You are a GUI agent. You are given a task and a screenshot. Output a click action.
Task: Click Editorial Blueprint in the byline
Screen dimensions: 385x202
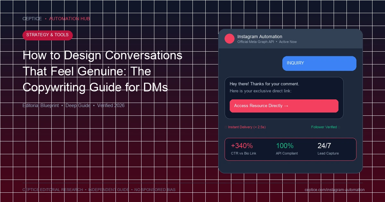(41, 105)
